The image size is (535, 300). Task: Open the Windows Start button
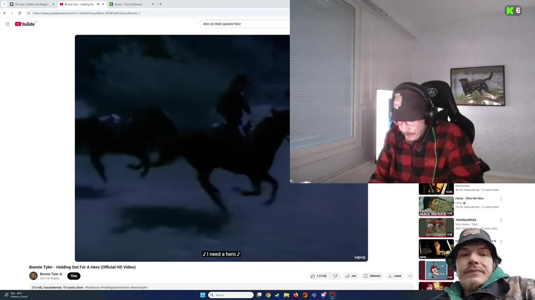[x=203, y=295]
